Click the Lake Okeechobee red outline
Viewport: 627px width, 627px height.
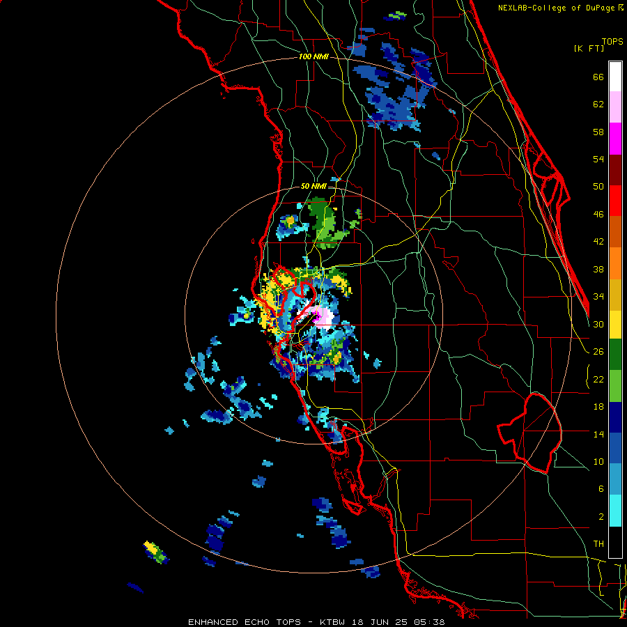click(531, 433)
